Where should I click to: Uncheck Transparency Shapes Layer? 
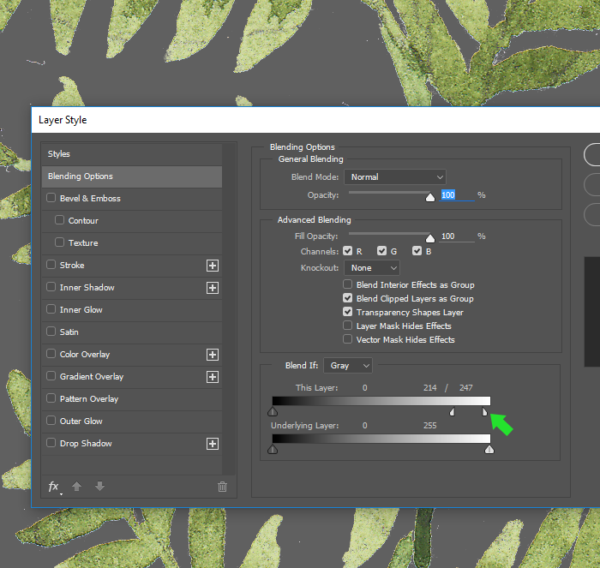[348, 313]
